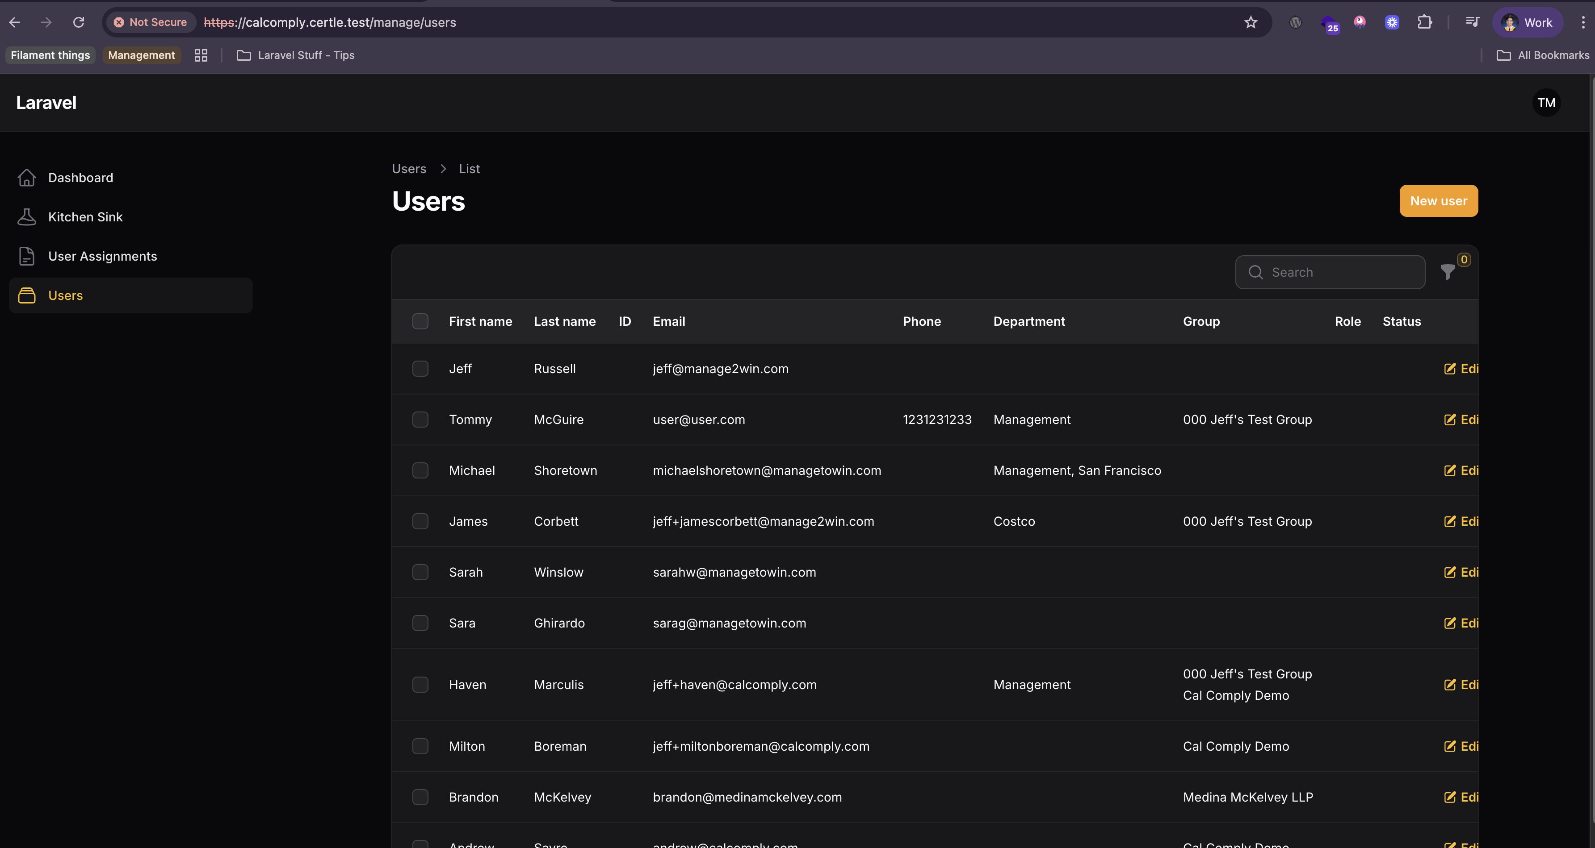This screenshot has height=848, width=1595.
Task: Open the browser Extensions puzzle icon
Action: pyautogui.click(x=1424, y=22)
